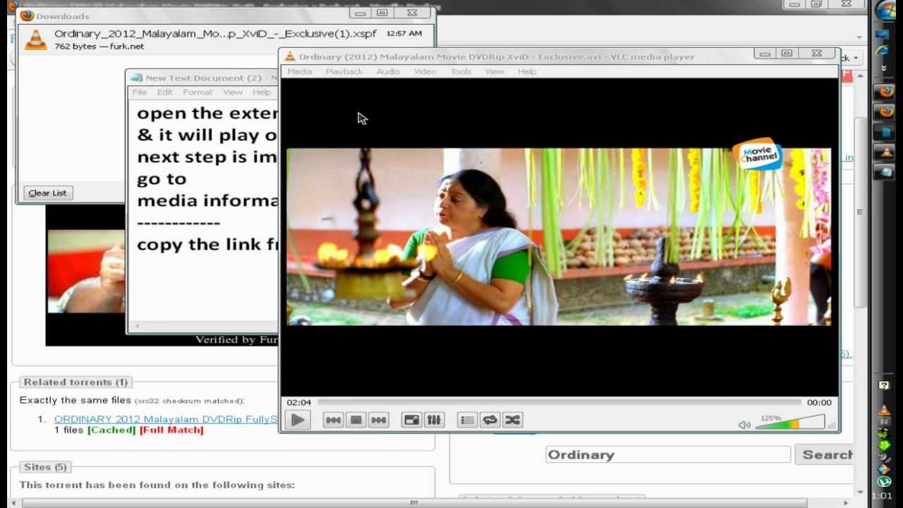Show the VLC playlist
This screenshot has height=508, width=903.
(467, 420)
